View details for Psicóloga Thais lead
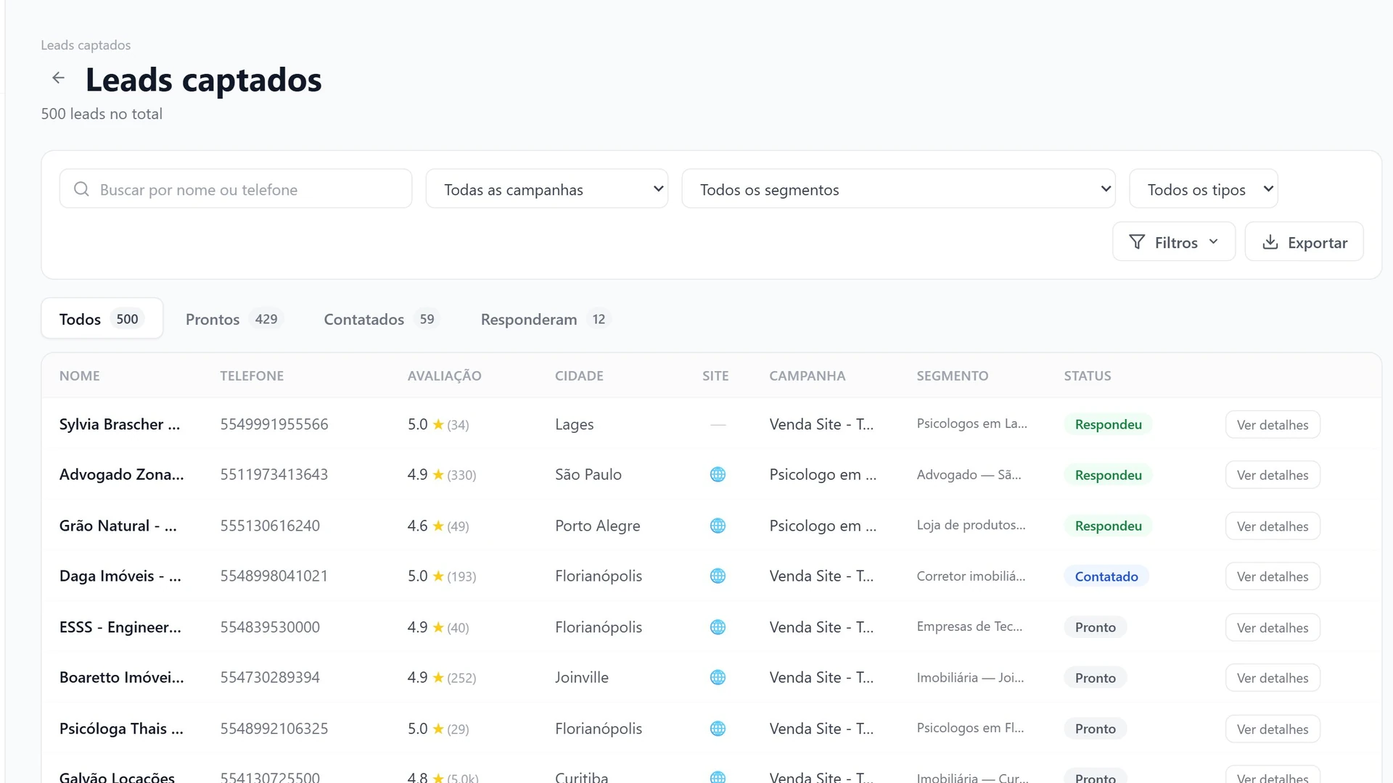The height and width of the screenshot is (783, 1393). (x=1273, y=729)
